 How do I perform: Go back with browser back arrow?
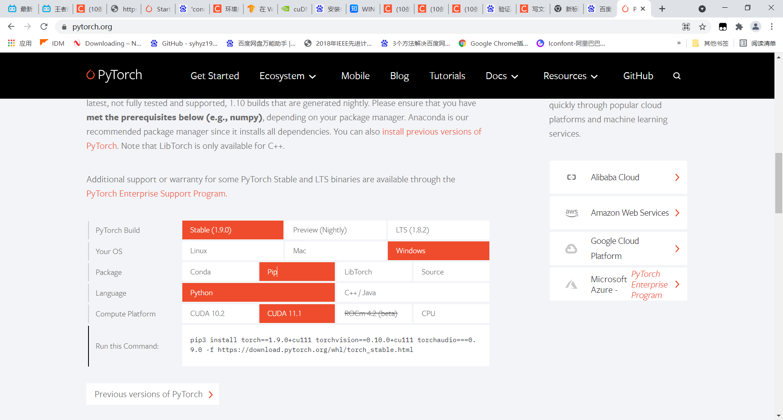point(11,27)
